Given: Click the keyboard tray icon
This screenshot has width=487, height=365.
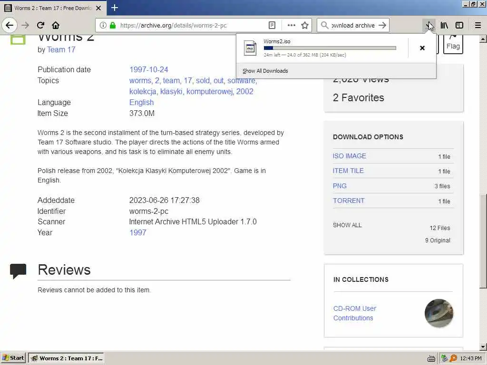Looking at the screenshot, I should coord(431,358).
